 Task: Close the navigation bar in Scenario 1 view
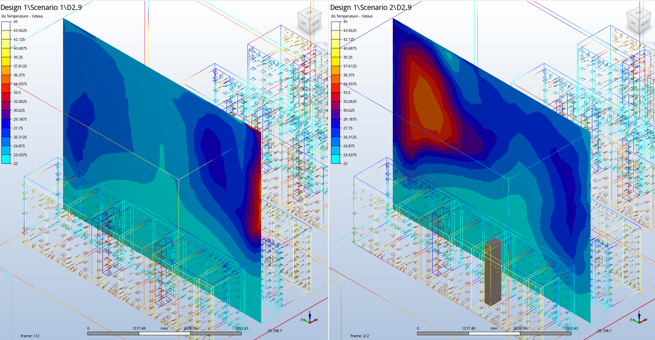[x=325, y=45]
